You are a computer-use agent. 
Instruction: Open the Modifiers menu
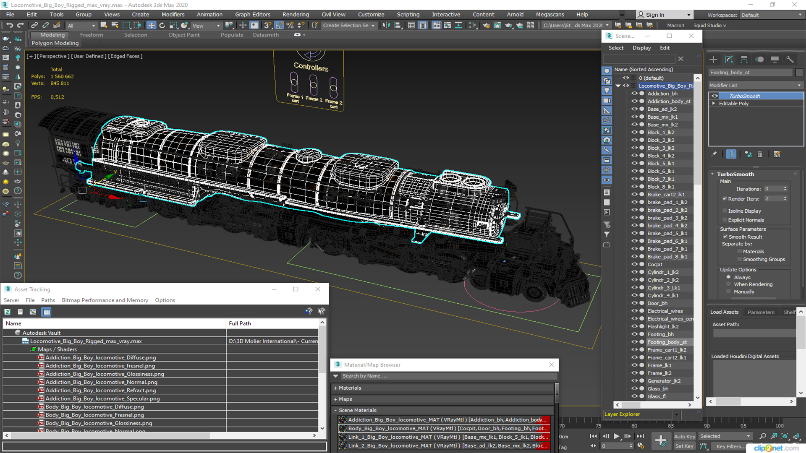click(x=173, y=15)
